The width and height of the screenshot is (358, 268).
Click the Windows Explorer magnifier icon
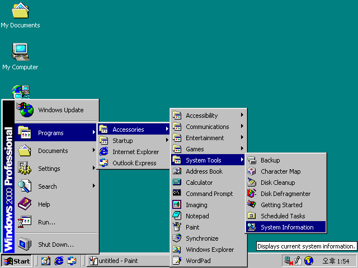coord(177,250)
